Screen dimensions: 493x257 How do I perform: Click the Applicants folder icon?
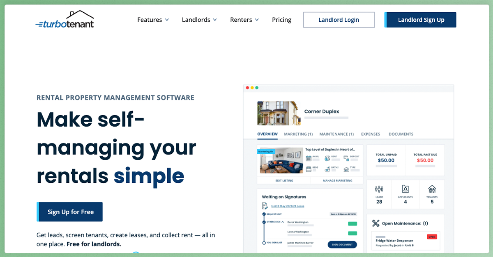click(405, 189)
